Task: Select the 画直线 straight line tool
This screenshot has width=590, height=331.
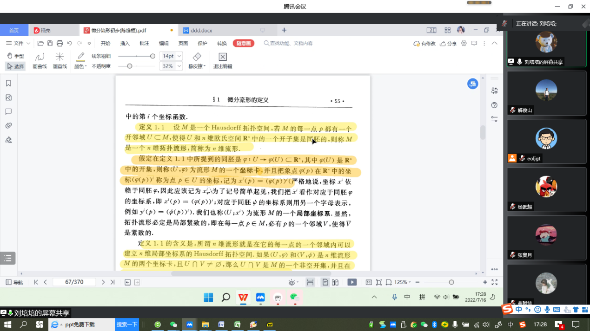Action: click(60, 60)
